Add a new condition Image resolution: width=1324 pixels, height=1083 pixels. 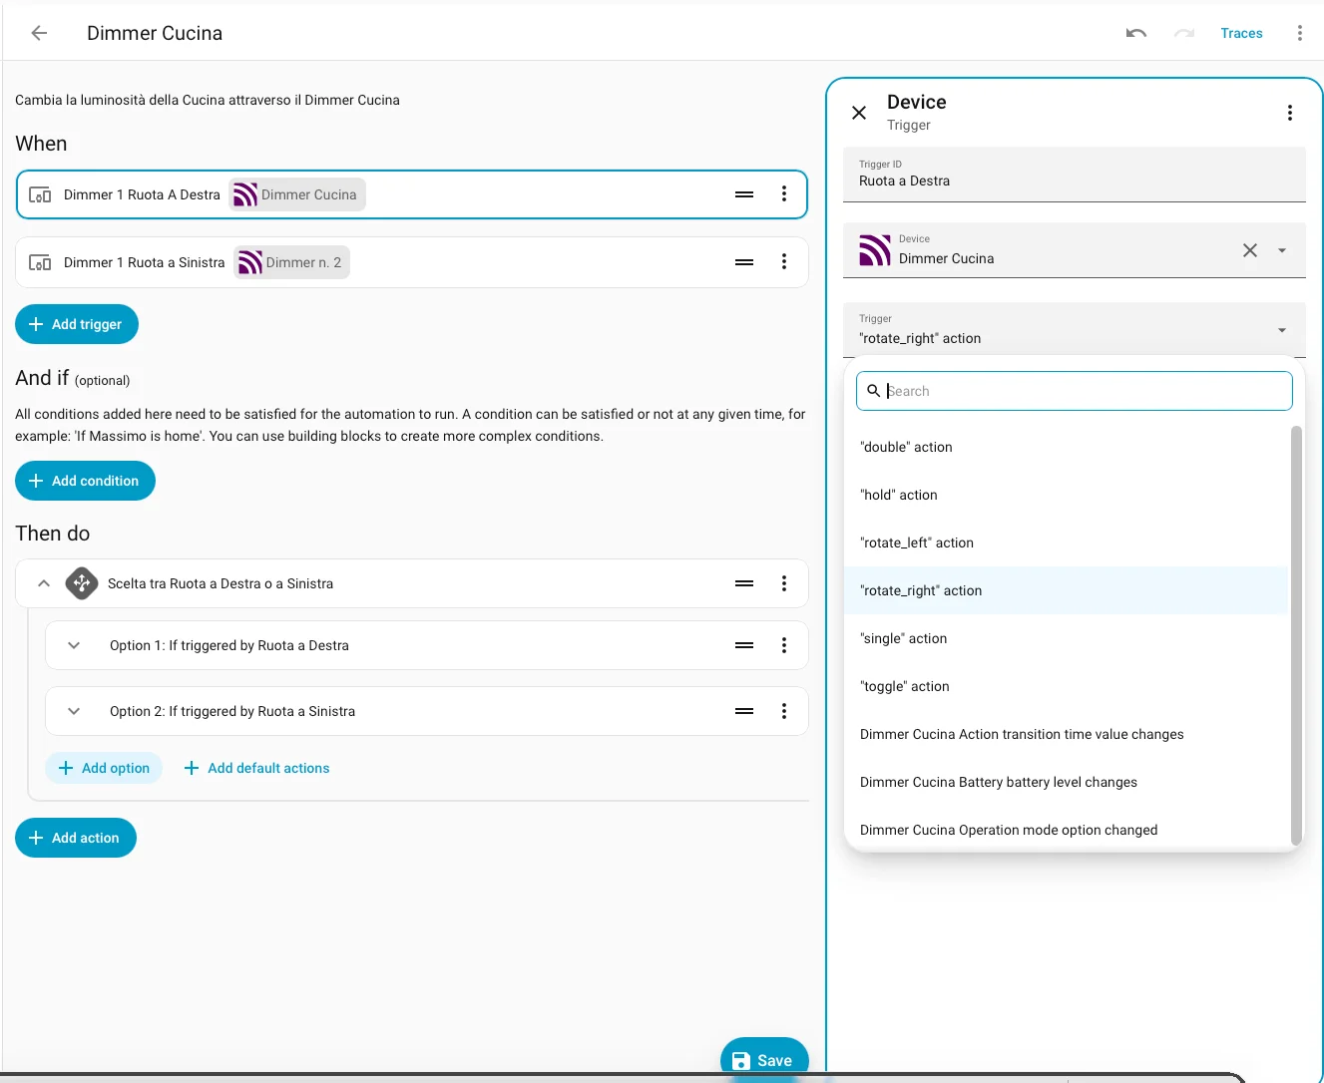[85, 481]
